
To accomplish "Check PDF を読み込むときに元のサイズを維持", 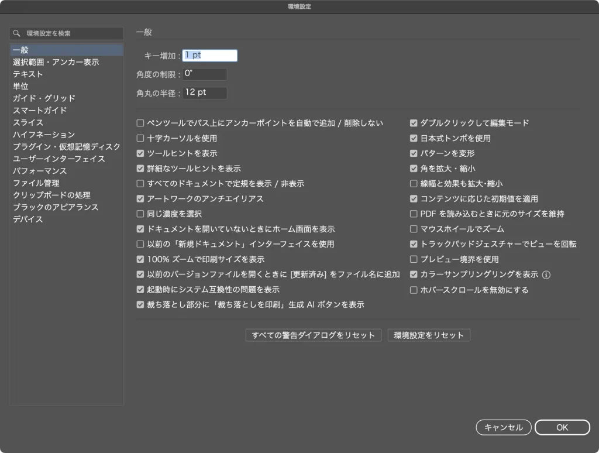I will click(414, 214).
